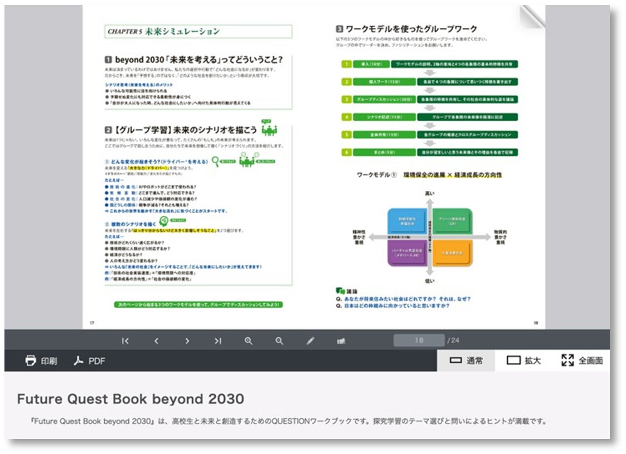Go to the previous page
The image size is (626, 454).
pos(156,341)
